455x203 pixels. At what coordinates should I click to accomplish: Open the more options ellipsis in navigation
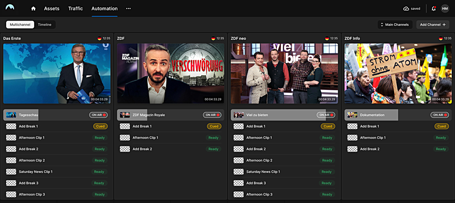(x=128, y=9)
